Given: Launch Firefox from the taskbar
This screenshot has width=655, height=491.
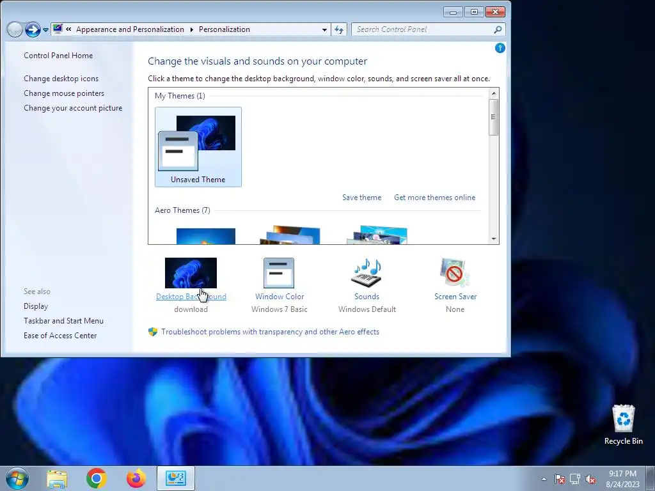Looking at the screenshot, I should point(136,478).
